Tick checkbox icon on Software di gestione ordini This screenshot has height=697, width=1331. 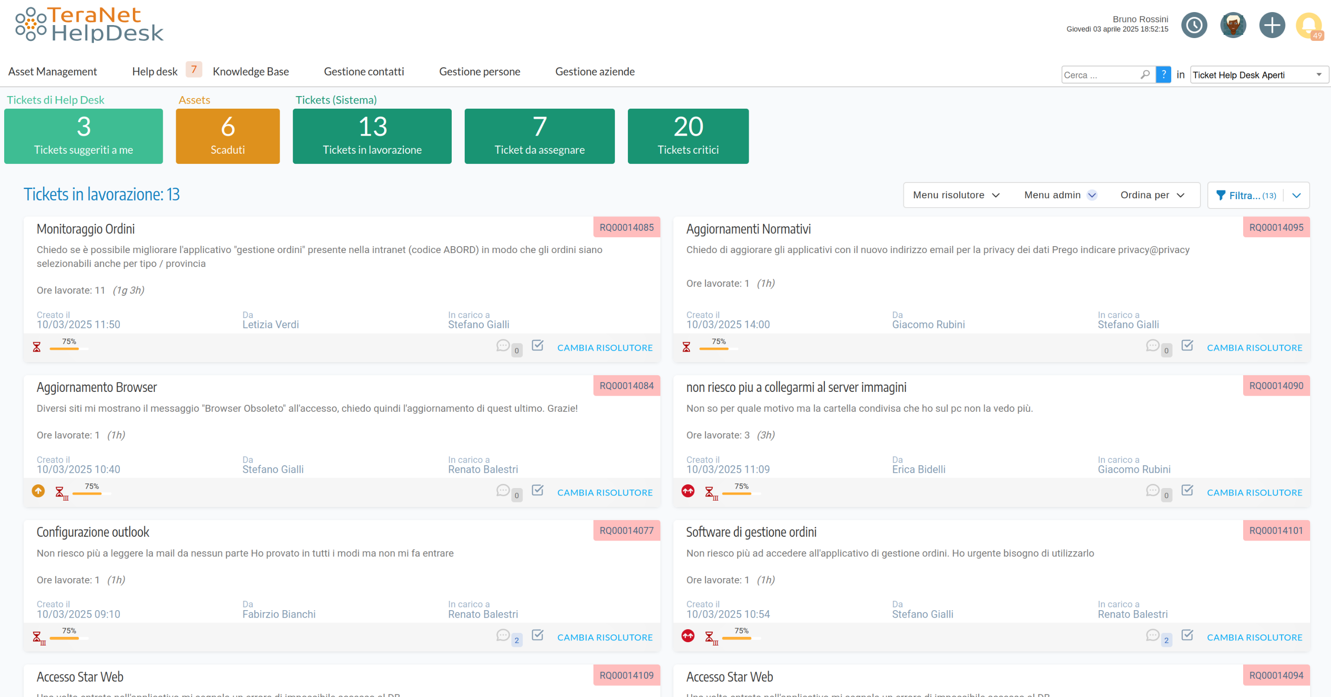(1187, 634)
